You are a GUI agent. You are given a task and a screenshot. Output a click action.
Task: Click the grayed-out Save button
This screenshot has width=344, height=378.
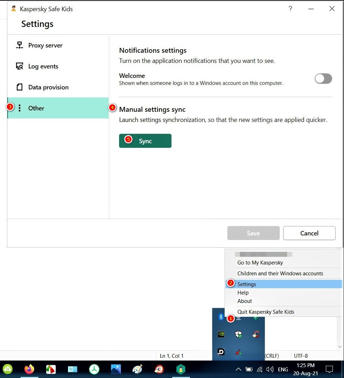click(253, 233)
